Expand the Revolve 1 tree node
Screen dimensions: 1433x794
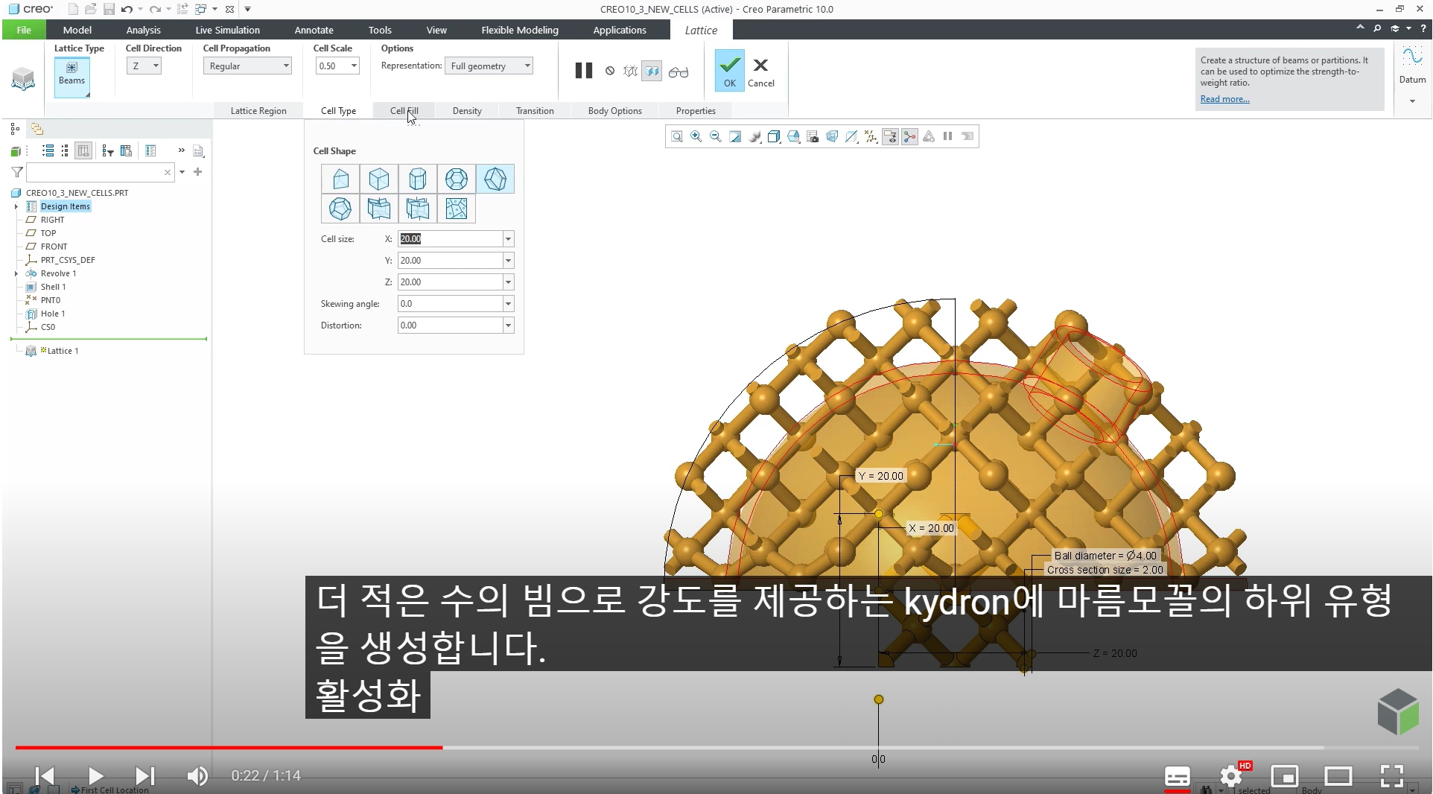[x=16, y=273]
